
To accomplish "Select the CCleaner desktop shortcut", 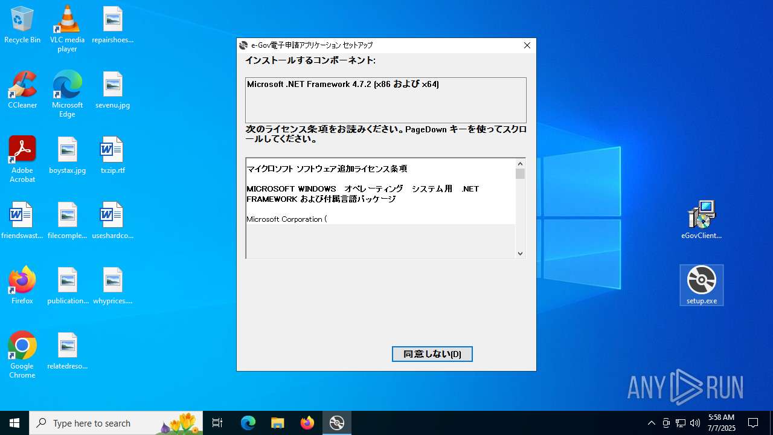I will click(22, 91).
